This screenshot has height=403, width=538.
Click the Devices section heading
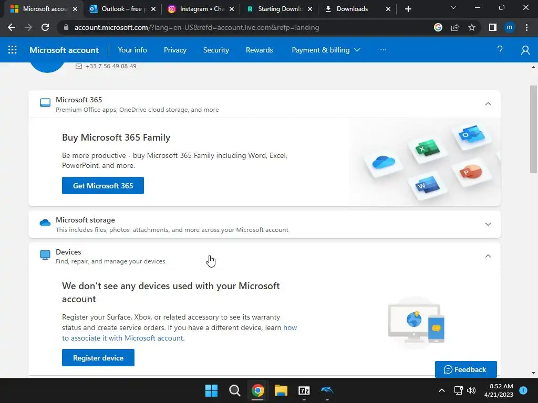pos(69,252)
